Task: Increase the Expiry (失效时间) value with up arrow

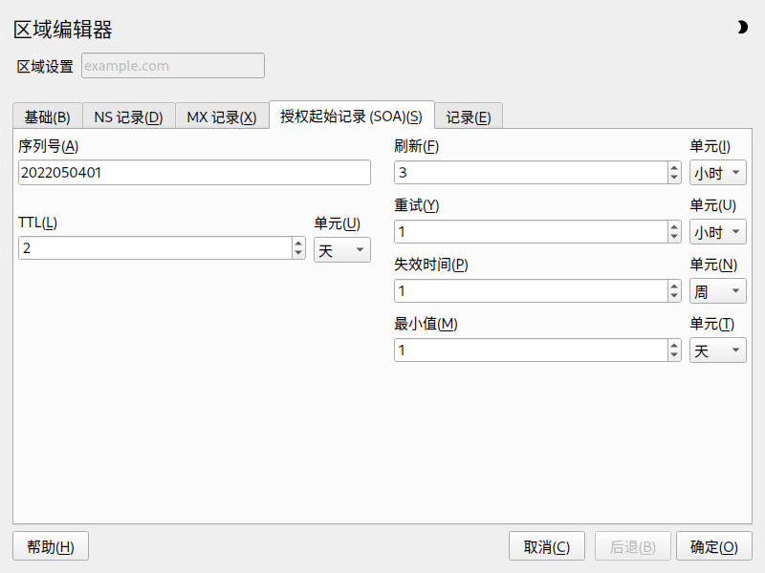Action: pyautogui.click(x=674, y=286)
